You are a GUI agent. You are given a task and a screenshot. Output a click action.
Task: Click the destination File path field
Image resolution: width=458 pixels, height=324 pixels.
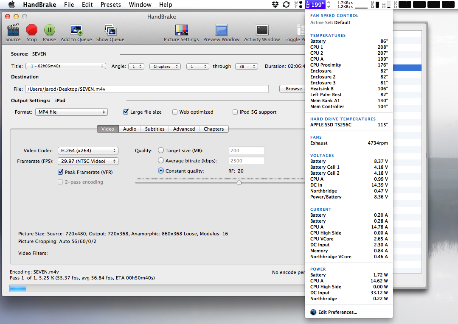tap(147, 89)
